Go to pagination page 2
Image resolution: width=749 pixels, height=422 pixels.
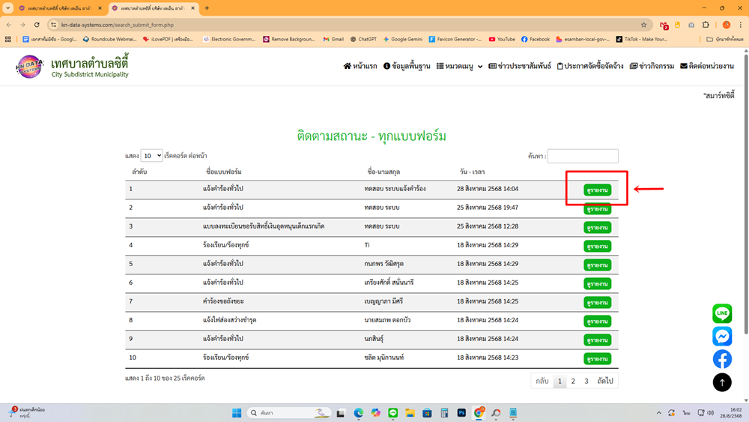(x=573, y=381)
